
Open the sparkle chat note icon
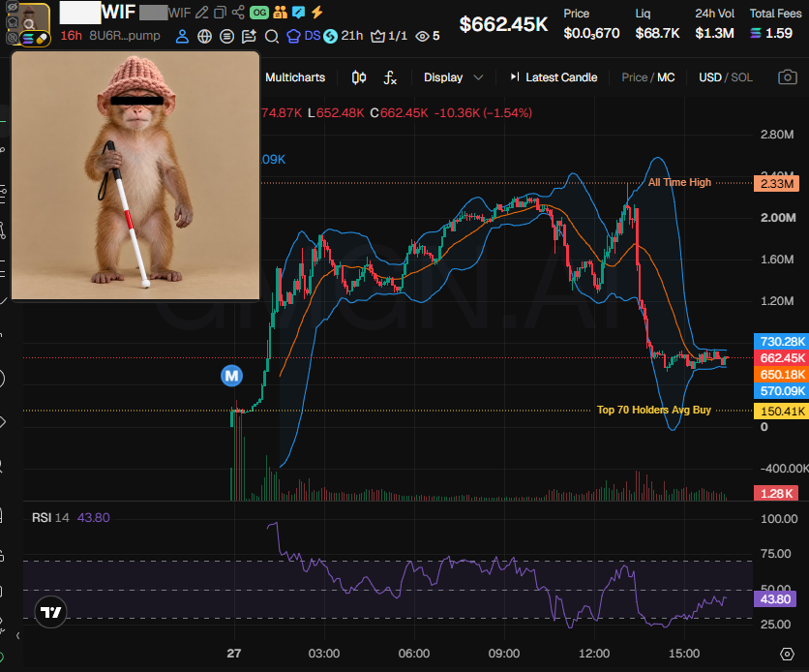click(x=250, y=36)
